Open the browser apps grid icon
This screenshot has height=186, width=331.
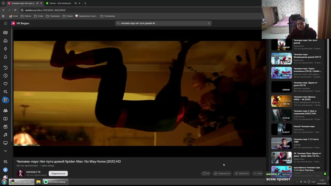pyautogui.click(x=3, y=16)
